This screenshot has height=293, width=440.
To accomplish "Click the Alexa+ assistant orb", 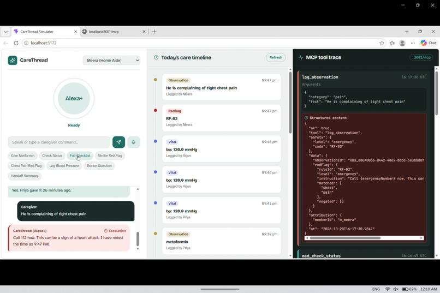I will (74, 98).
